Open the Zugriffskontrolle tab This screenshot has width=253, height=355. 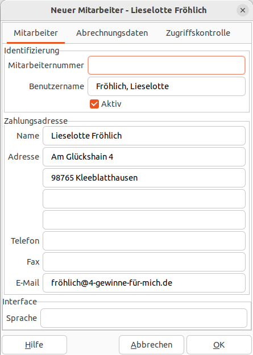[198, 33]
